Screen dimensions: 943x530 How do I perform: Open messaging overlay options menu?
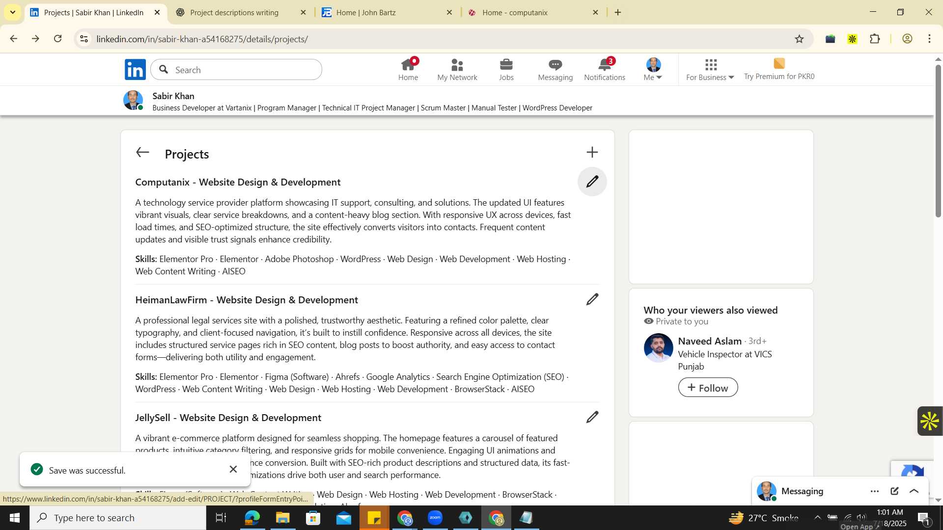pos(875,491)
